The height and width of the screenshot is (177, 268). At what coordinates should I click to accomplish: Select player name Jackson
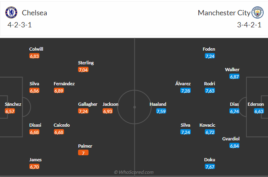click(x=110, y=104)
